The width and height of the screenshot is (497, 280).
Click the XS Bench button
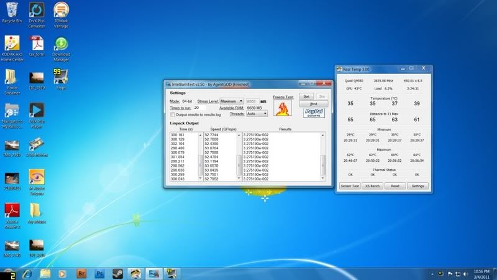click(373, 185)
